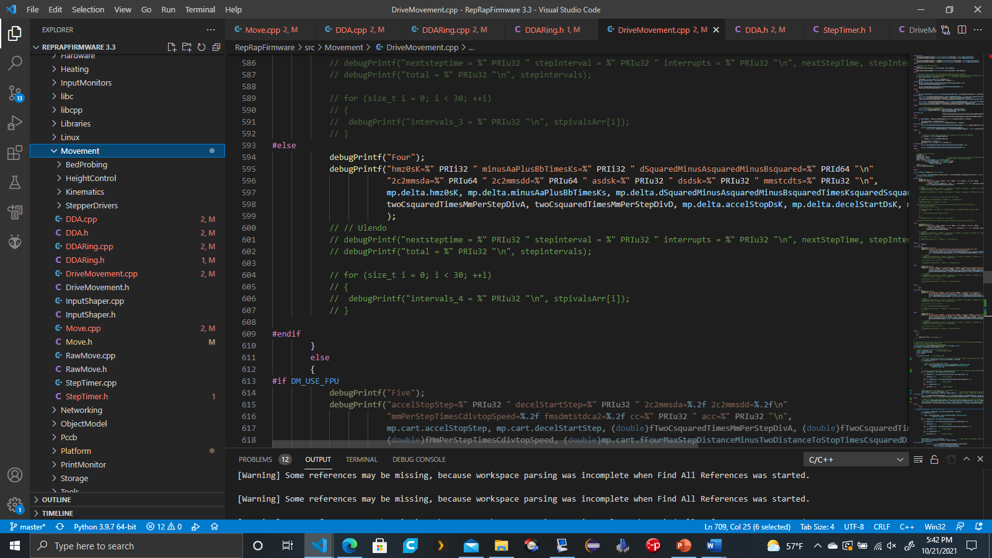The width and height of the screenshot is (992, 558).
Task: Create a new file in Explorer
Action: [172, 47]
